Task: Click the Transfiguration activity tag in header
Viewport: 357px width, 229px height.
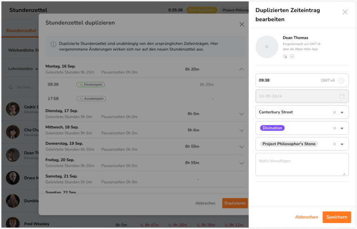Action: click(x=202, y=10)
